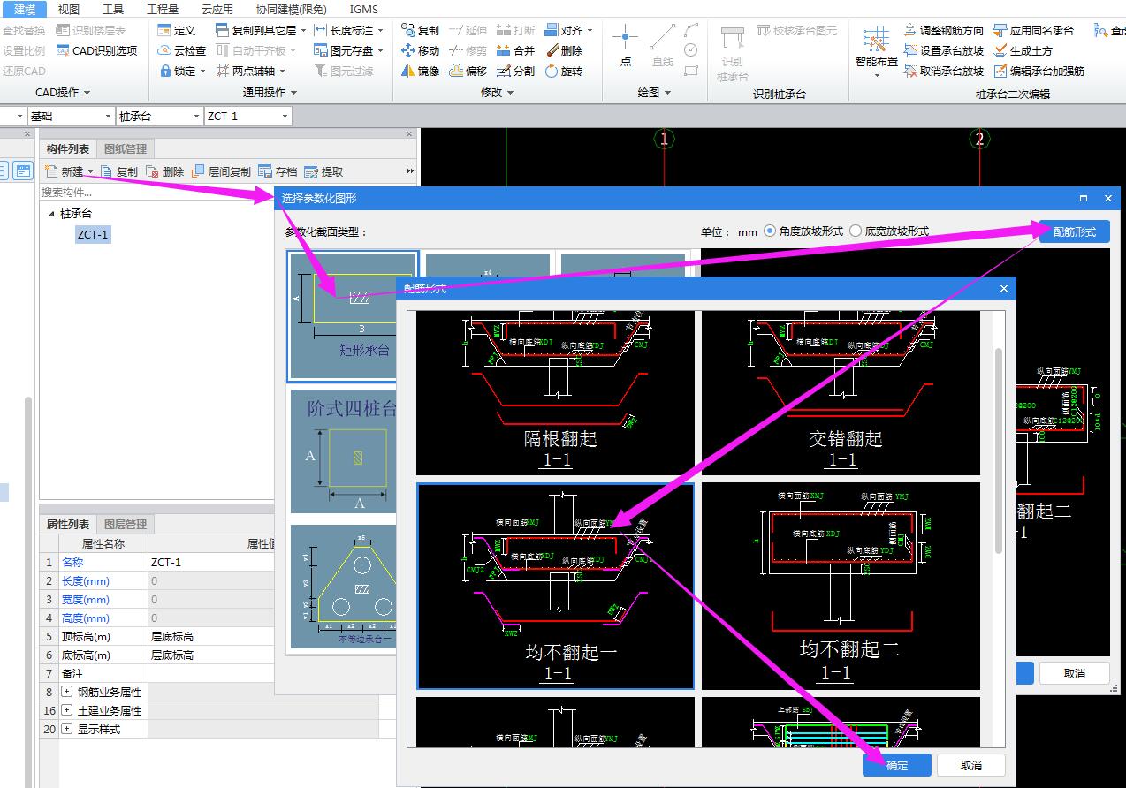Click 复制到其它层 copy to other floors
The height and width of the screenshot is (788, 1126).
(x=261, y=30)
